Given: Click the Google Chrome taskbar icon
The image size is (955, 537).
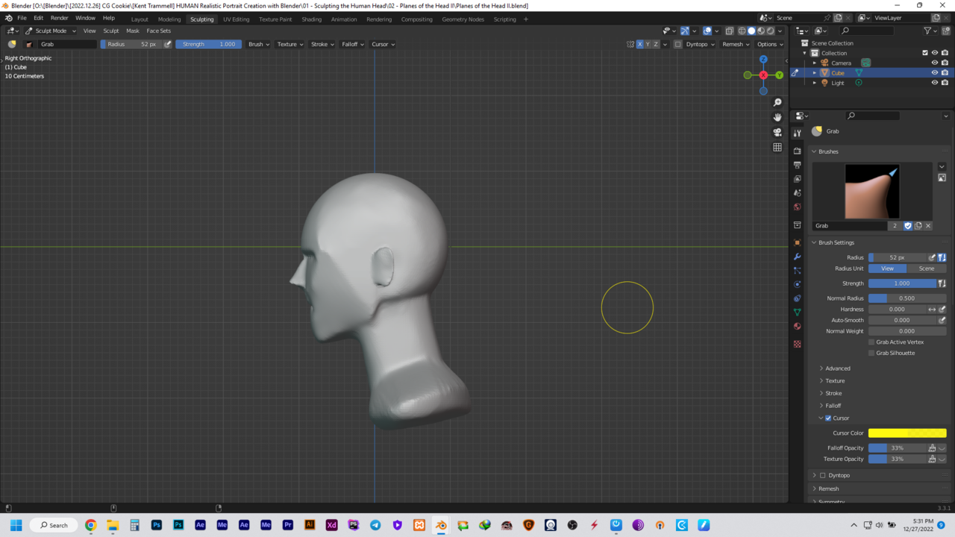Looking at the screenshot, I should [x=90, y=525].
